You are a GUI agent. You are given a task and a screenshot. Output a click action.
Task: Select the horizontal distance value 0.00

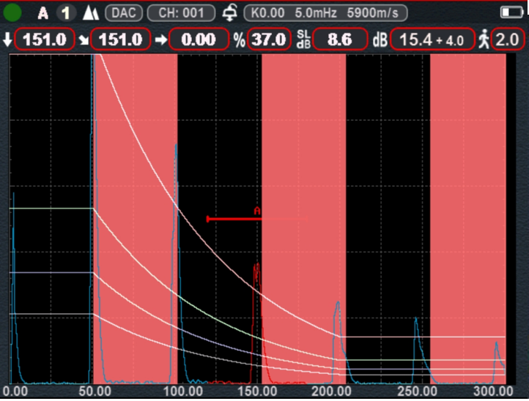tap(199, 40)
